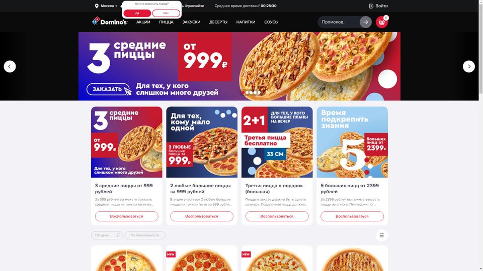This screenshot has height=271, width=483.
Task: Click the location pin icon beside Москва
Action: click(97, 6)
